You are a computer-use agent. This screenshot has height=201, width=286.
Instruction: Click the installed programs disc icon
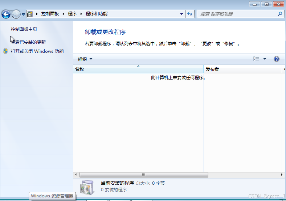[x=87, y=187]
